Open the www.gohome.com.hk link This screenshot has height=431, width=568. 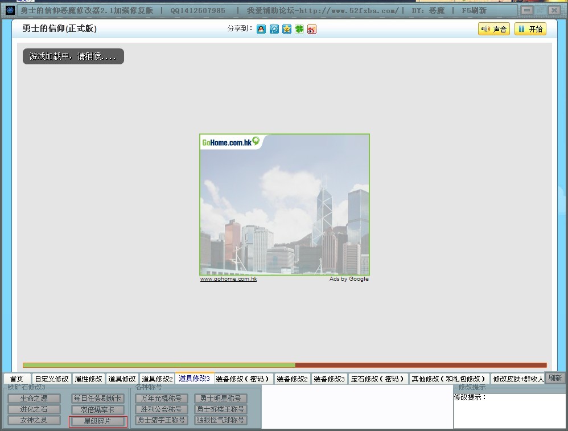[228, 279]
